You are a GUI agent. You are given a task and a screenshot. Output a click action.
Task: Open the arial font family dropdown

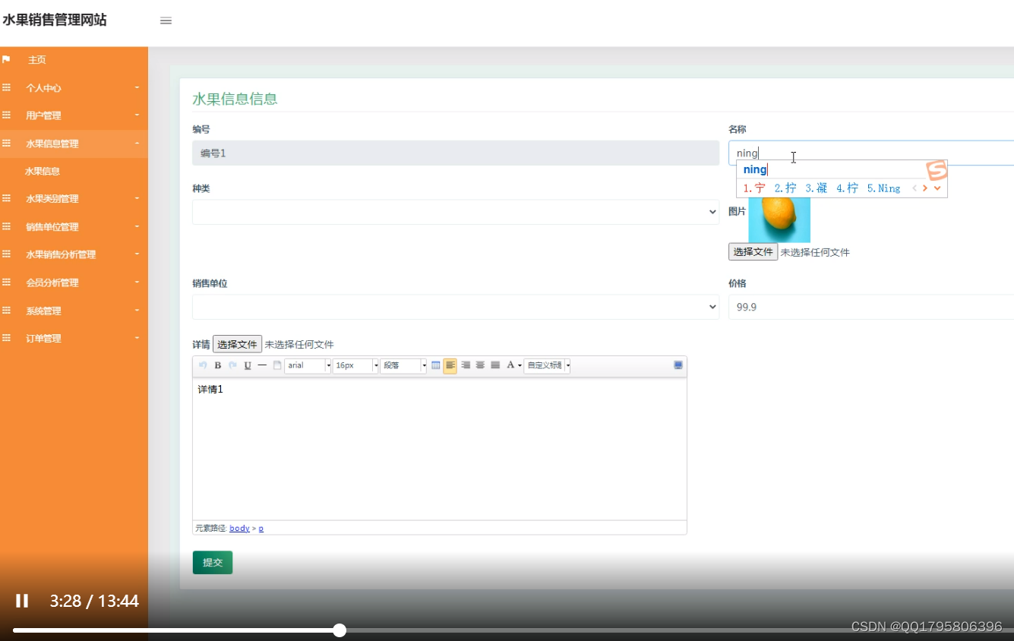point(308,365)
